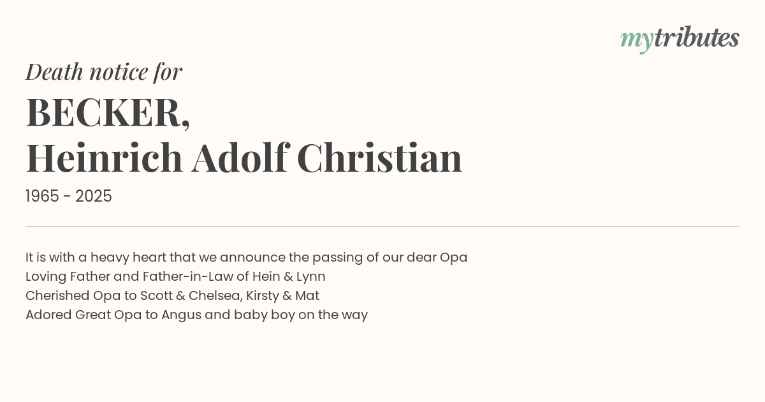Click the word 'tributes' in logo
Screen dimensions: 765x402
697,38
